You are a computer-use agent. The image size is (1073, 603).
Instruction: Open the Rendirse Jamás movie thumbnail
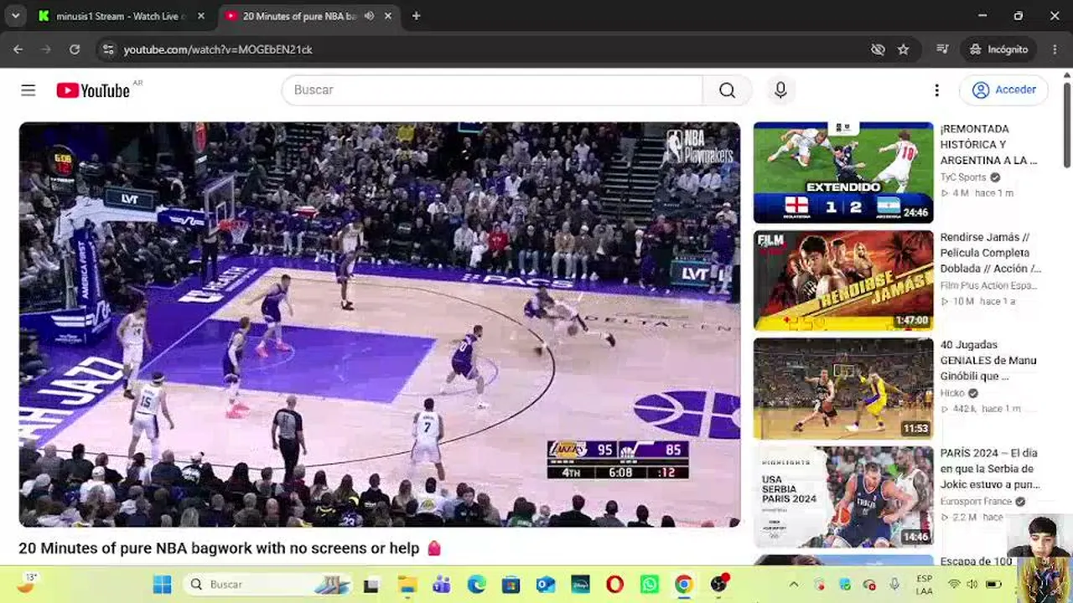842,281
